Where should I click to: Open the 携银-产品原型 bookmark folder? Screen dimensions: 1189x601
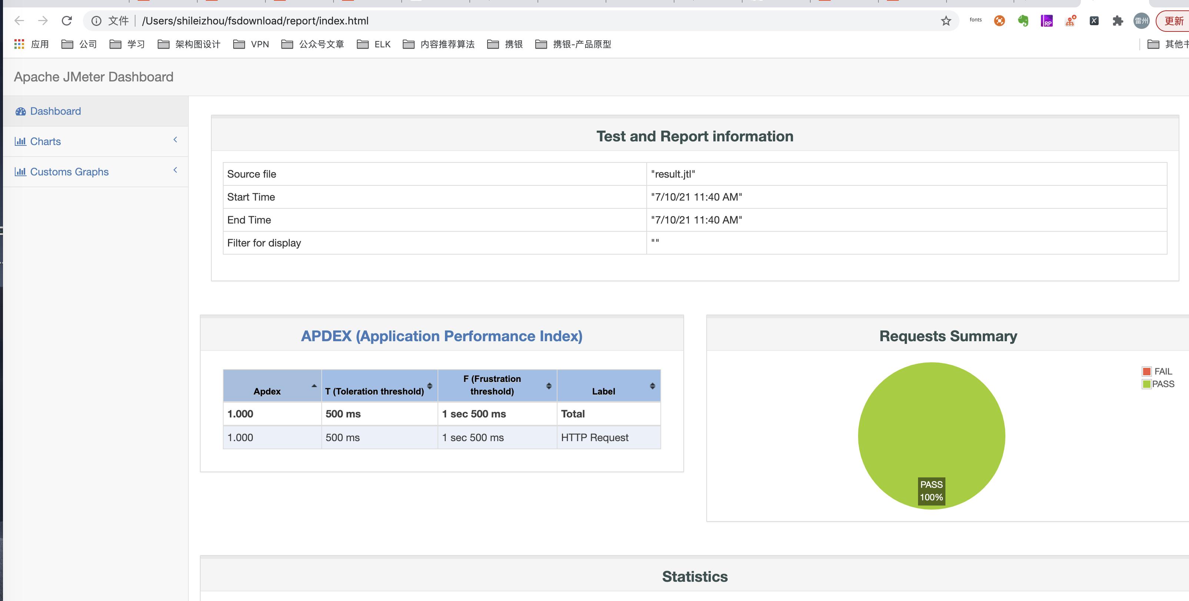tap(573, 44)
